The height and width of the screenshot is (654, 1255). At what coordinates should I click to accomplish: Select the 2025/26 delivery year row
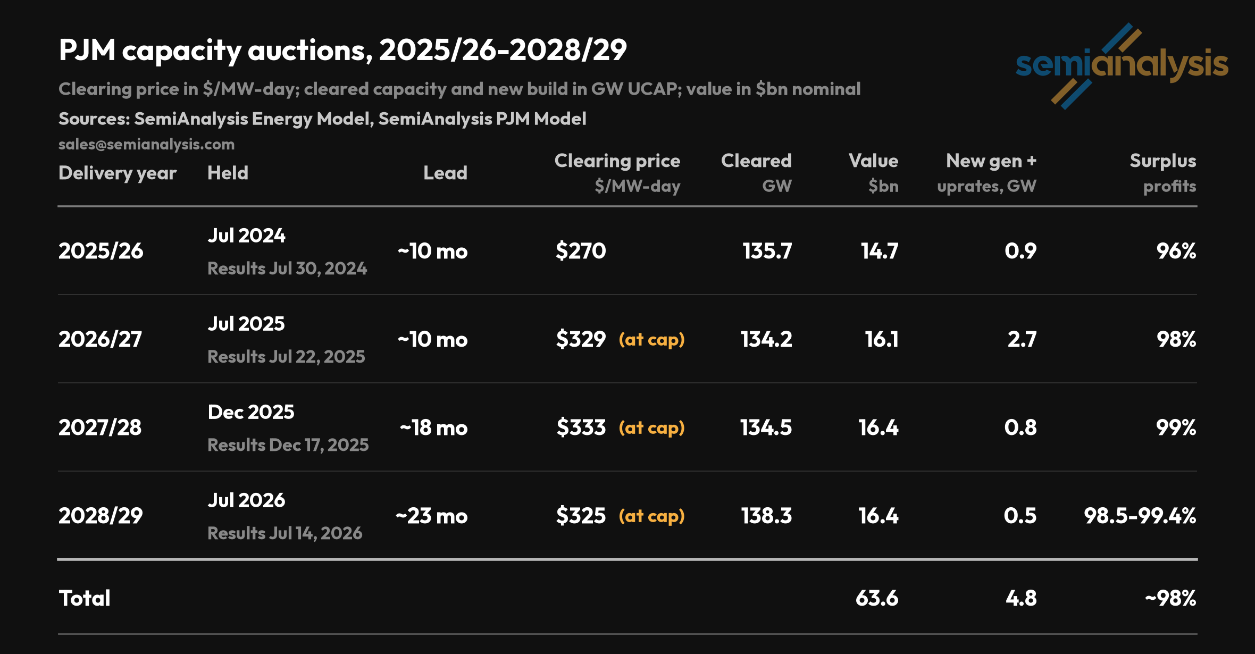(627, 251)
